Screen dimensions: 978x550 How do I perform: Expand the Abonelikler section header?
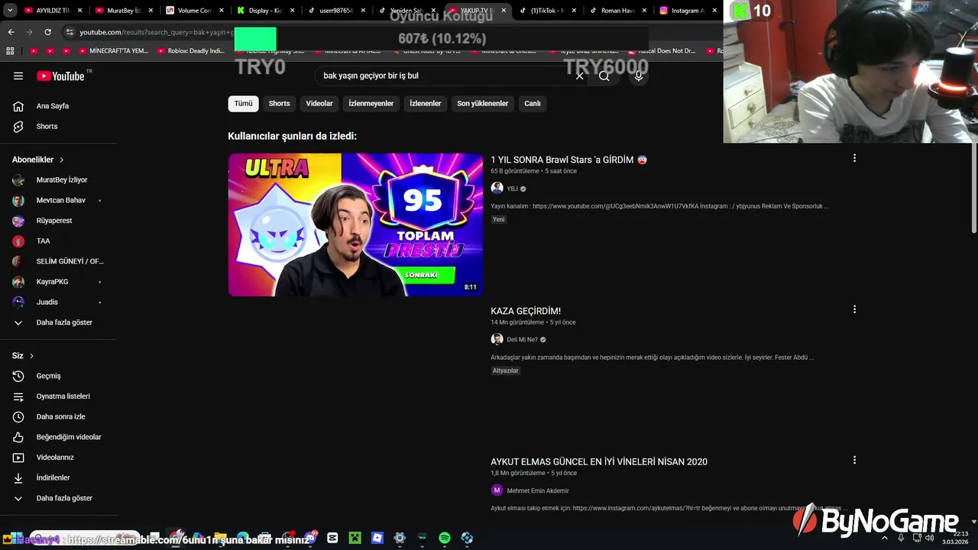click(x=38, y=160)
